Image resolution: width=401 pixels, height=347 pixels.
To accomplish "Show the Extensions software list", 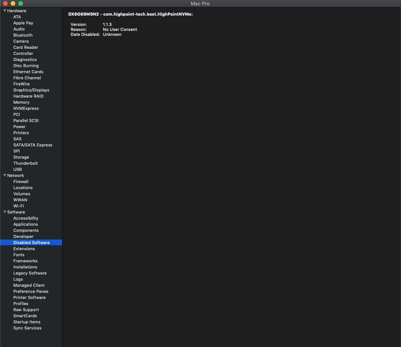I will tap(24, 249).
